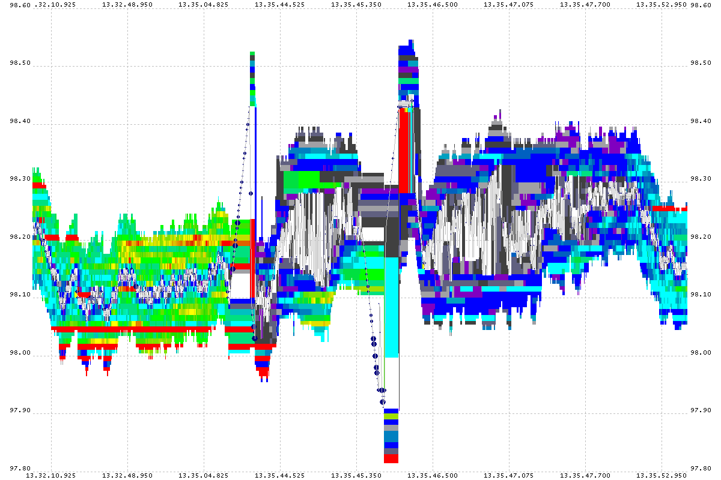Choose the 97.80 value on the right axis
Screen dimensions: 721x480
700,469
